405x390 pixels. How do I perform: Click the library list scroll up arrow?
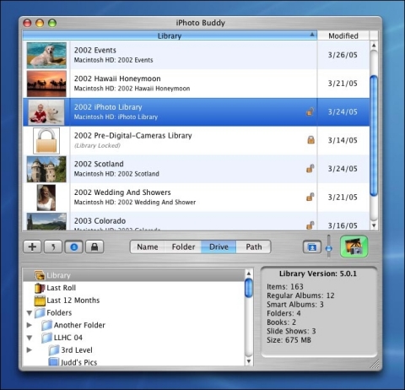tap(374, 45)
